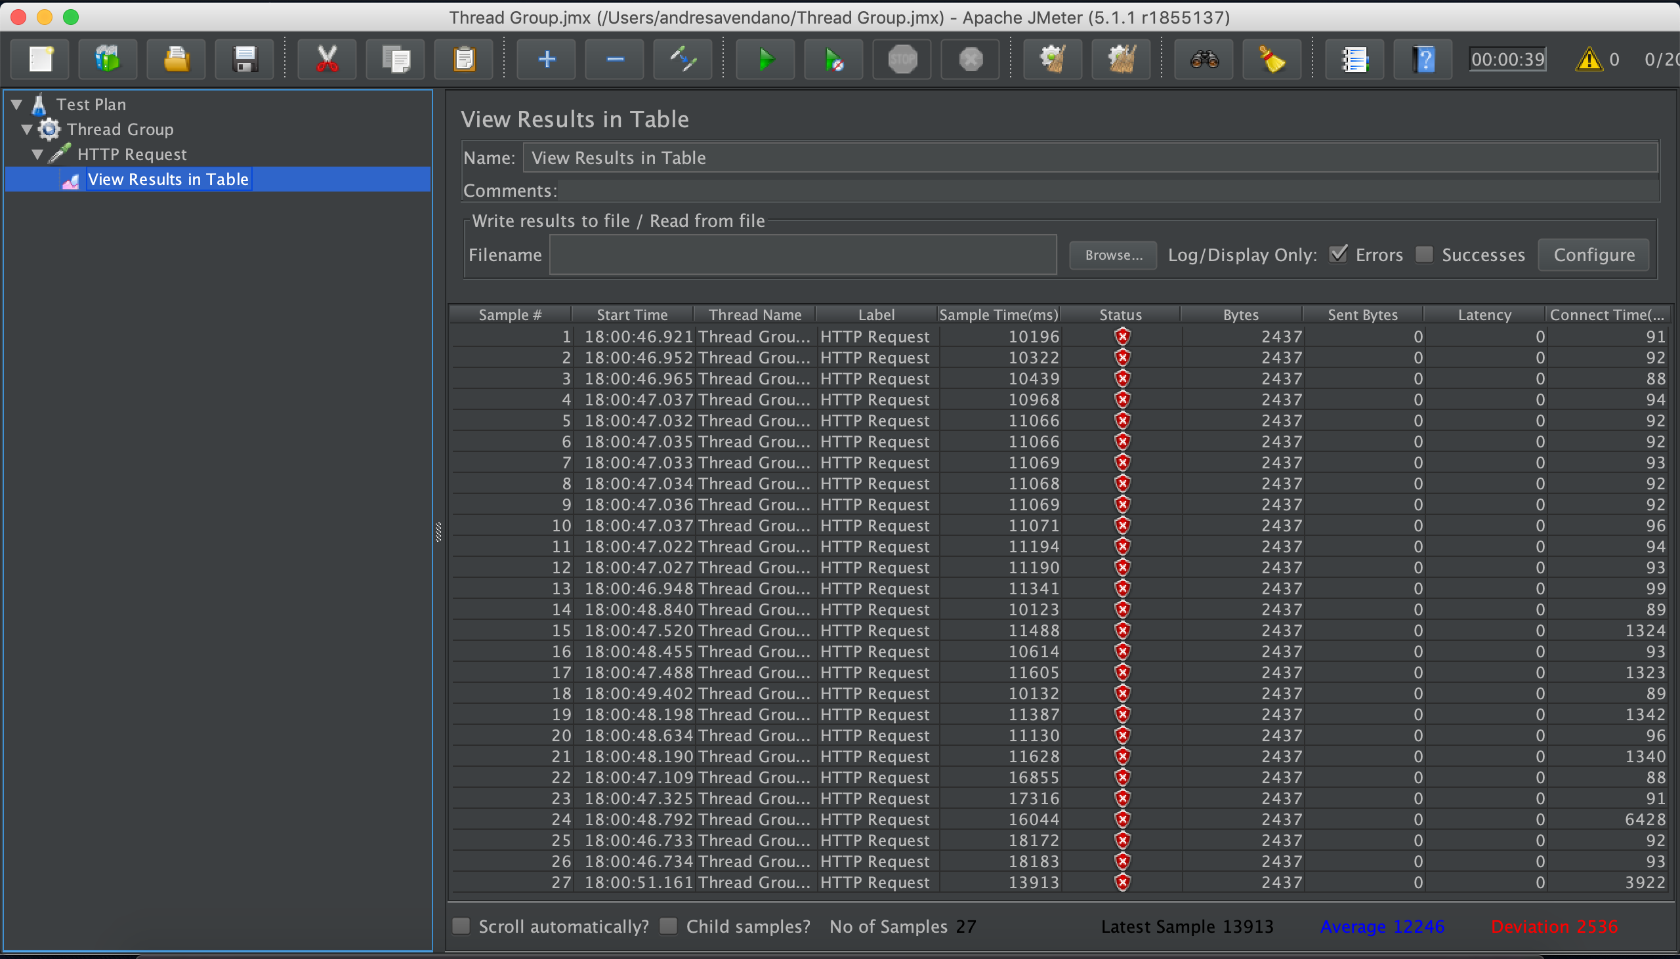Click the Name input field

click(x=1090, y=158)
